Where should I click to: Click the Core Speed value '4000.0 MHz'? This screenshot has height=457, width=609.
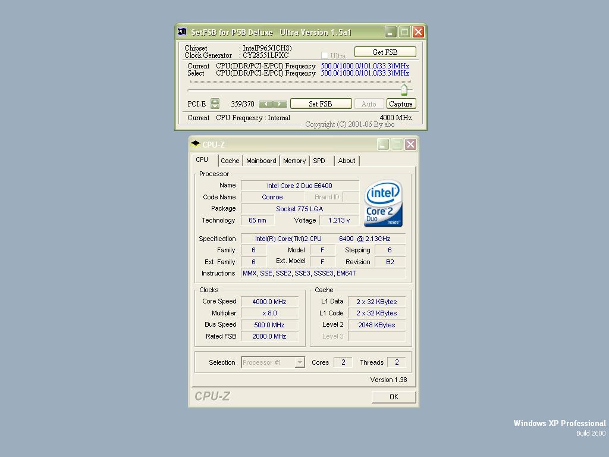269,302
